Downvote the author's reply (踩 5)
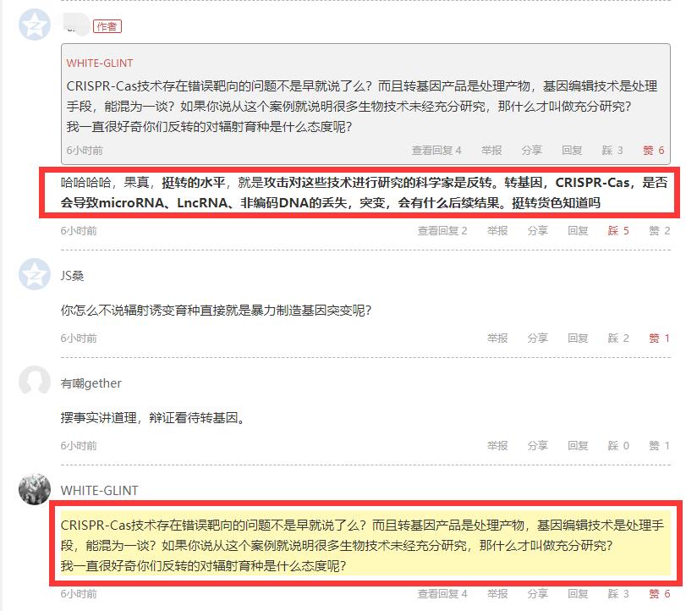 tap(618, 231)
